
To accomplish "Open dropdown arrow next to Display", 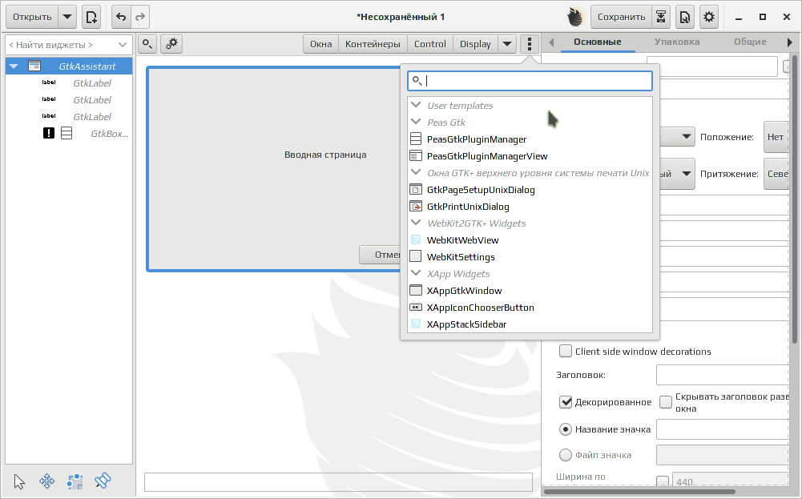I will coord(507,44).
